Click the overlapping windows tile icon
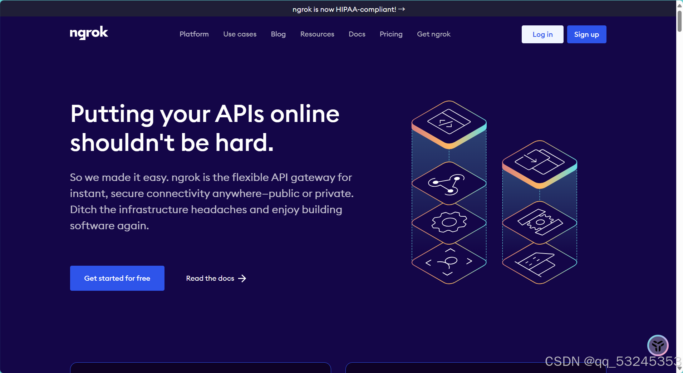Image resolution: width=683 pixels, height=373 pixels. pyautogui.click(x=540, y=162)
